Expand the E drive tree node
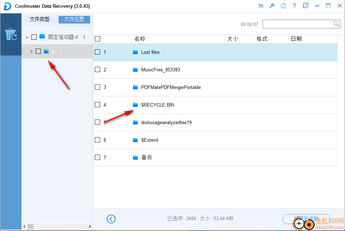The width and height of the screenshot is (345, 231). pos(31,51)
